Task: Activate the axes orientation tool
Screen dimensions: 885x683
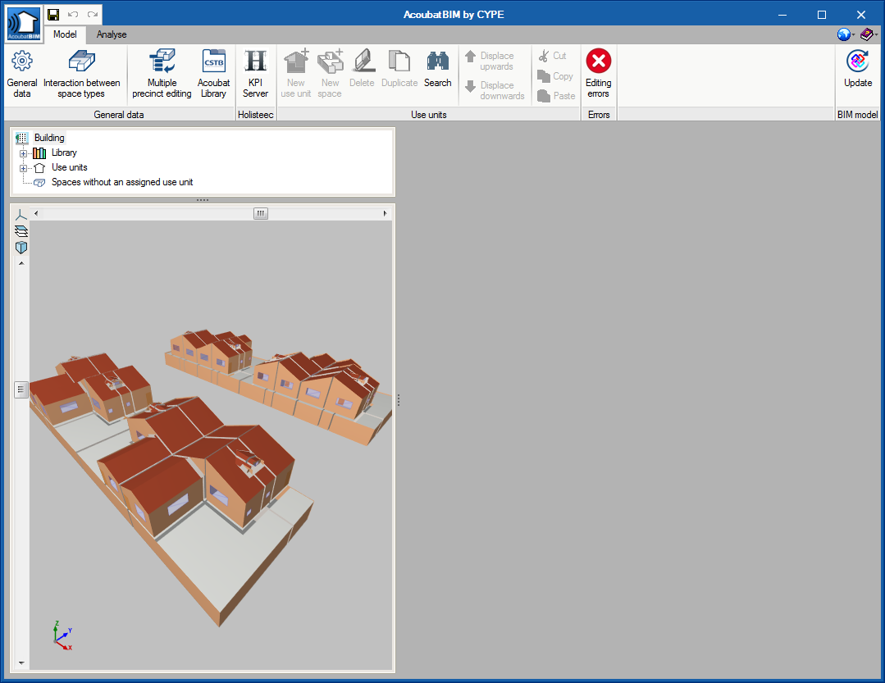Action: point(21,215)
